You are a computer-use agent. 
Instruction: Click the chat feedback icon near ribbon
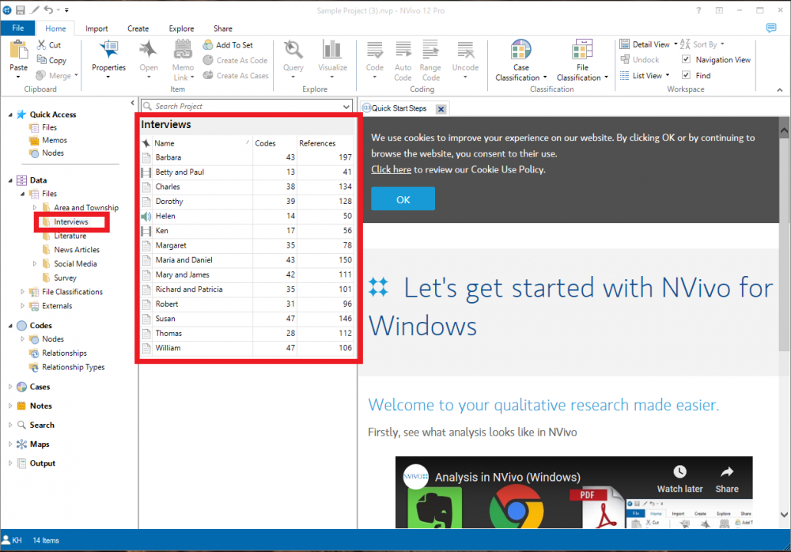(x=771, y=28)
